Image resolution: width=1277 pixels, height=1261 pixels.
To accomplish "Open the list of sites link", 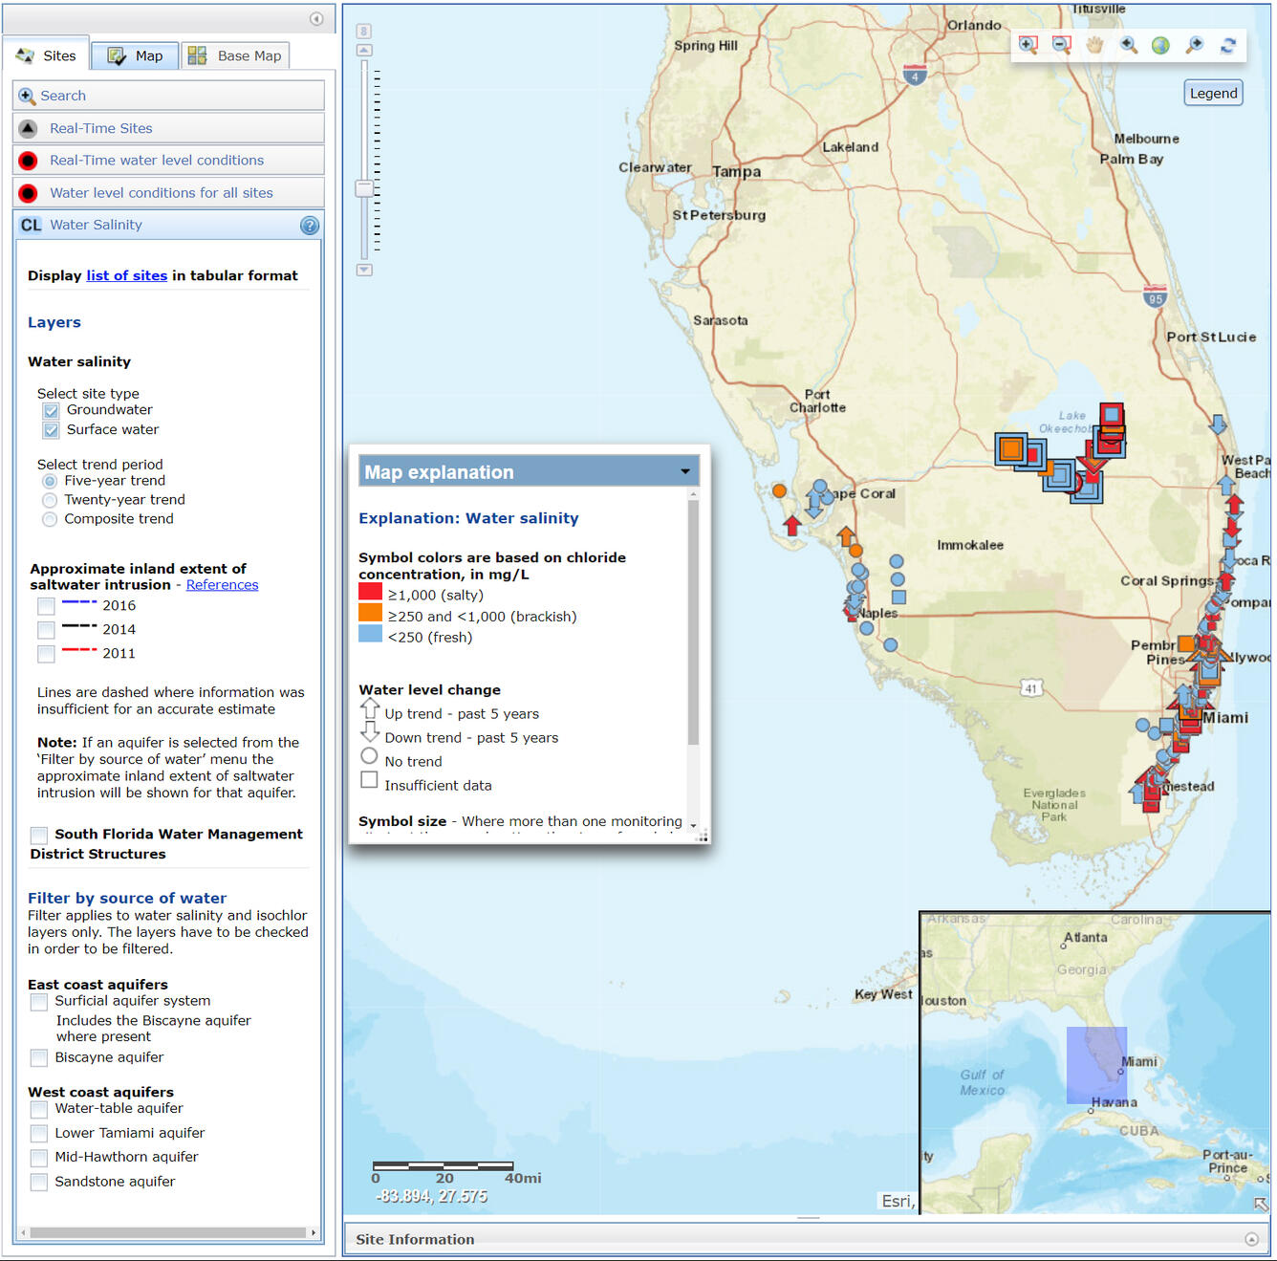I will pyautogui.click(x=126, y=275).
